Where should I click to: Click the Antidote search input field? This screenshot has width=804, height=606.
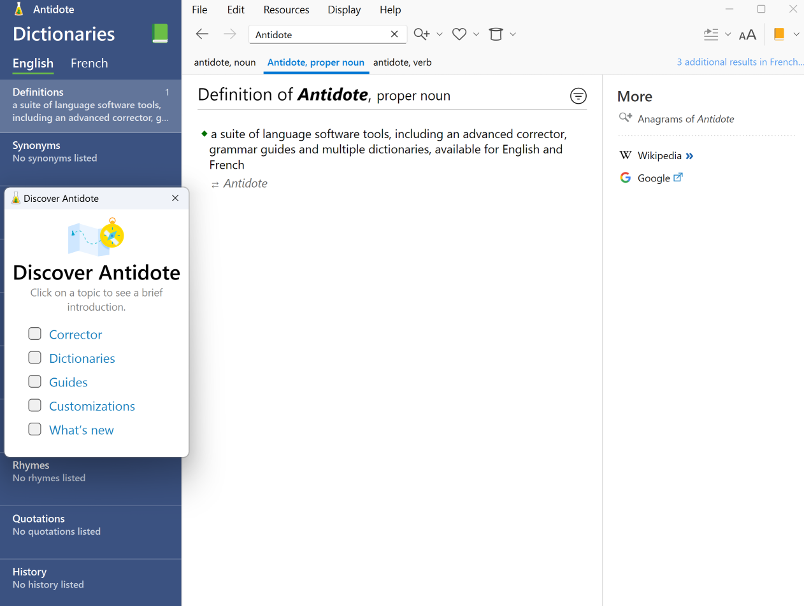pyautogui.click(x=319, y=34)
